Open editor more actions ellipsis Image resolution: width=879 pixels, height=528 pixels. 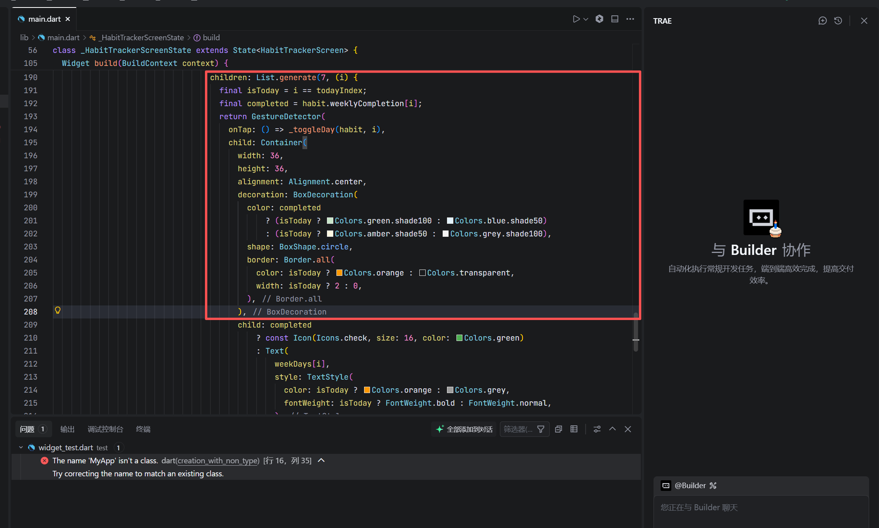pyautogui.click(x=630, y=19)
